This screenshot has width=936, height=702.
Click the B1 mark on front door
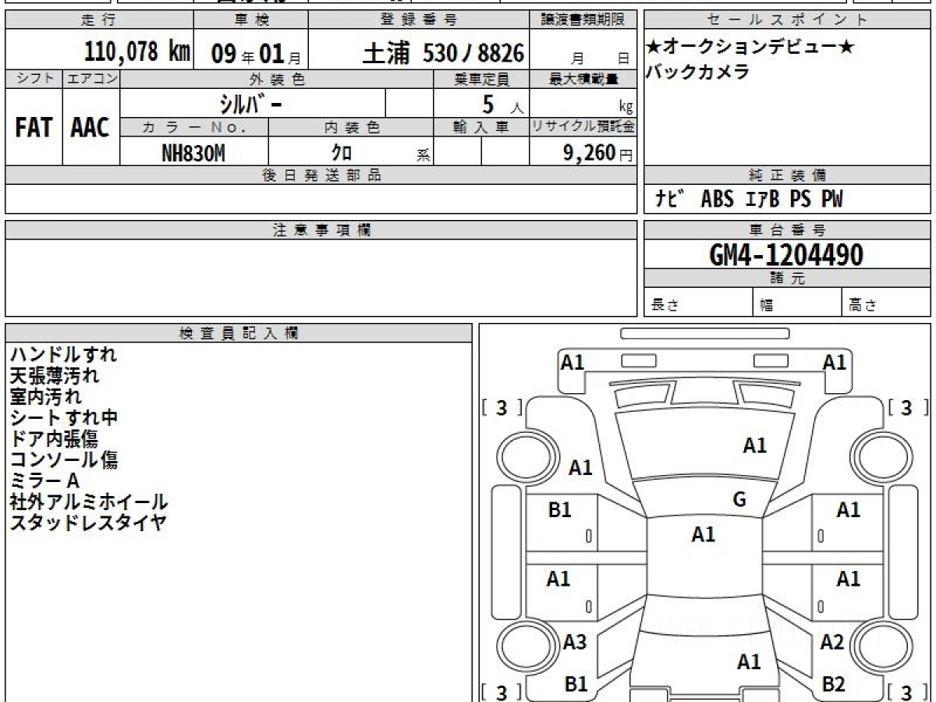pos(560,510)
